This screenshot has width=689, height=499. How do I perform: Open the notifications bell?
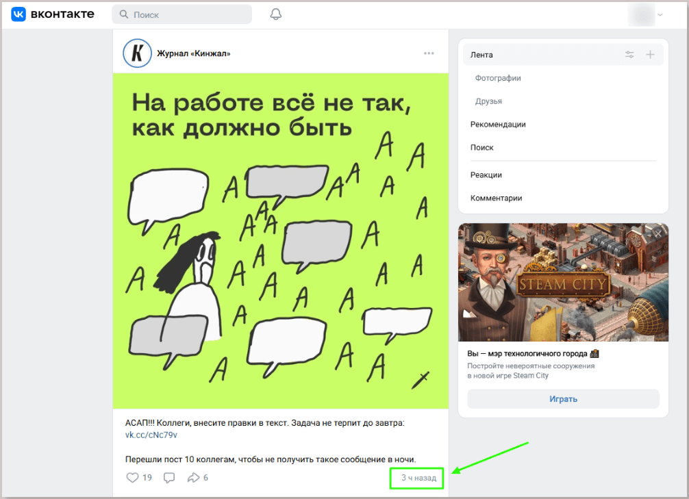click(x=275, y=14)
